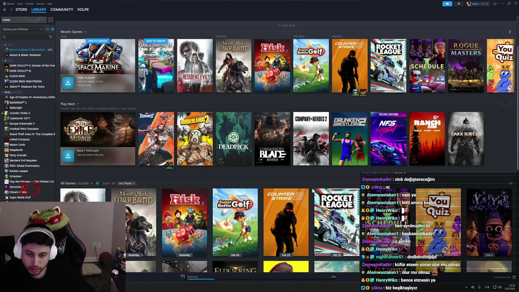The height and width of the screenshot is (292, 519).
Task: Click the Lethal Company sidebar game icon
Action: coord(6,140)
